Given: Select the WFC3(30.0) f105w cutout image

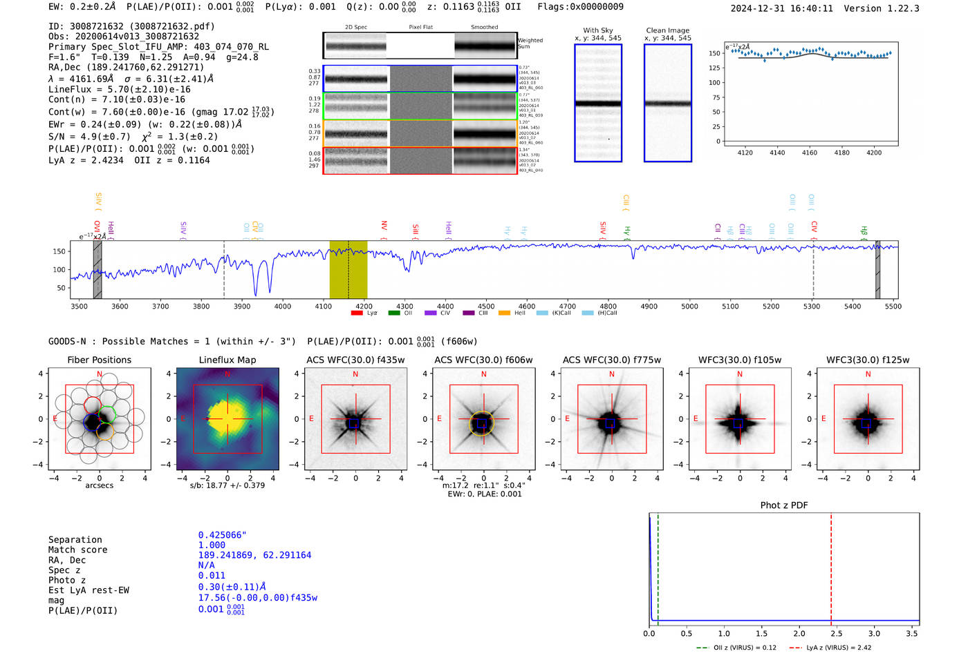Looking at the screenshot, I should (x=740, y=418).
